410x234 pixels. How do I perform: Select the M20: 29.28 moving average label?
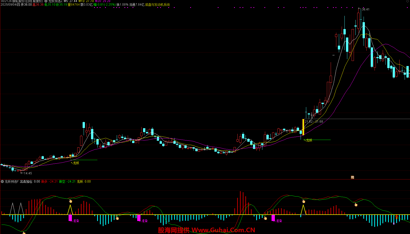103,1
